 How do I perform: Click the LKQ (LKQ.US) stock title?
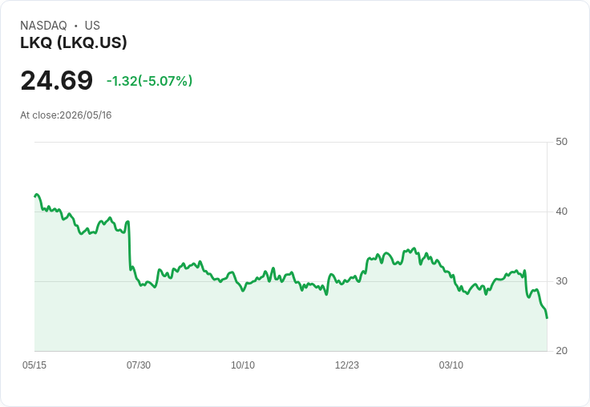point(74,42)
